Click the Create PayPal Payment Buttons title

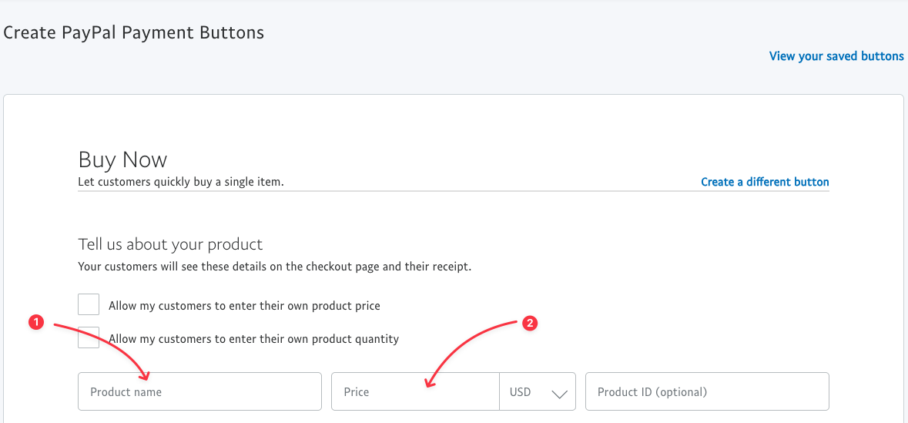[134, 32]
